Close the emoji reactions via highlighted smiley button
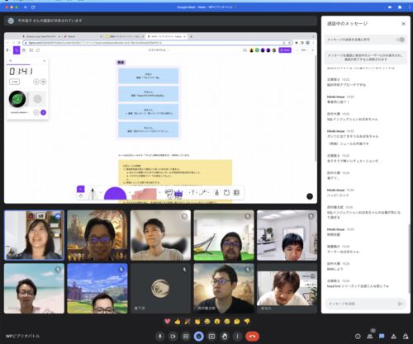Image resolution: width=413 pixels, height=344 pixels. (199, 337)
